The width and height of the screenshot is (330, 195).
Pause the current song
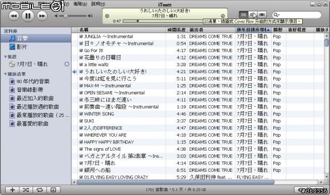pyautogui.click(x=28, y=16)
